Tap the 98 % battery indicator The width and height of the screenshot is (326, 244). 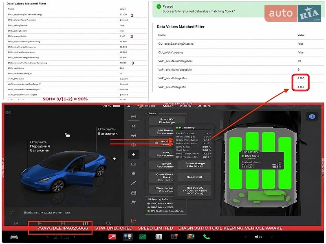(111, 106)
